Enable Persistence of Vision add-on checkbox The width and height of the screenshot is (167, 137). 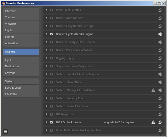click(51, 50)
